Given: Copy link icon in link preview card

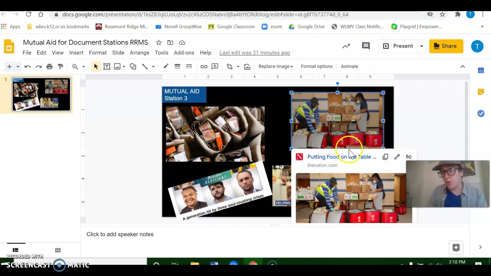Looking at the screenshot, I should pyautogui.click(x=386, y=157).
